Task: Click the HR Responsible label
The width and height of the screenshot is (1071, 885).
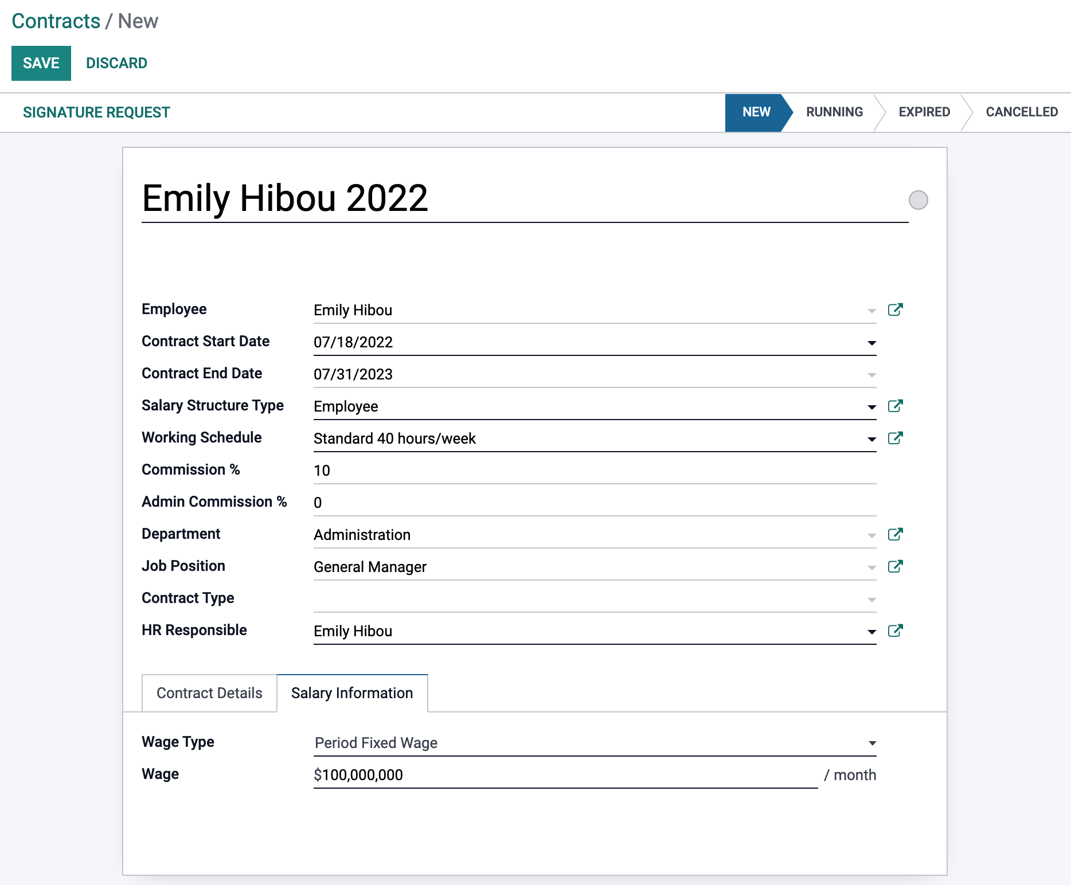Action: pyautogui.click(x=194, y=630)
